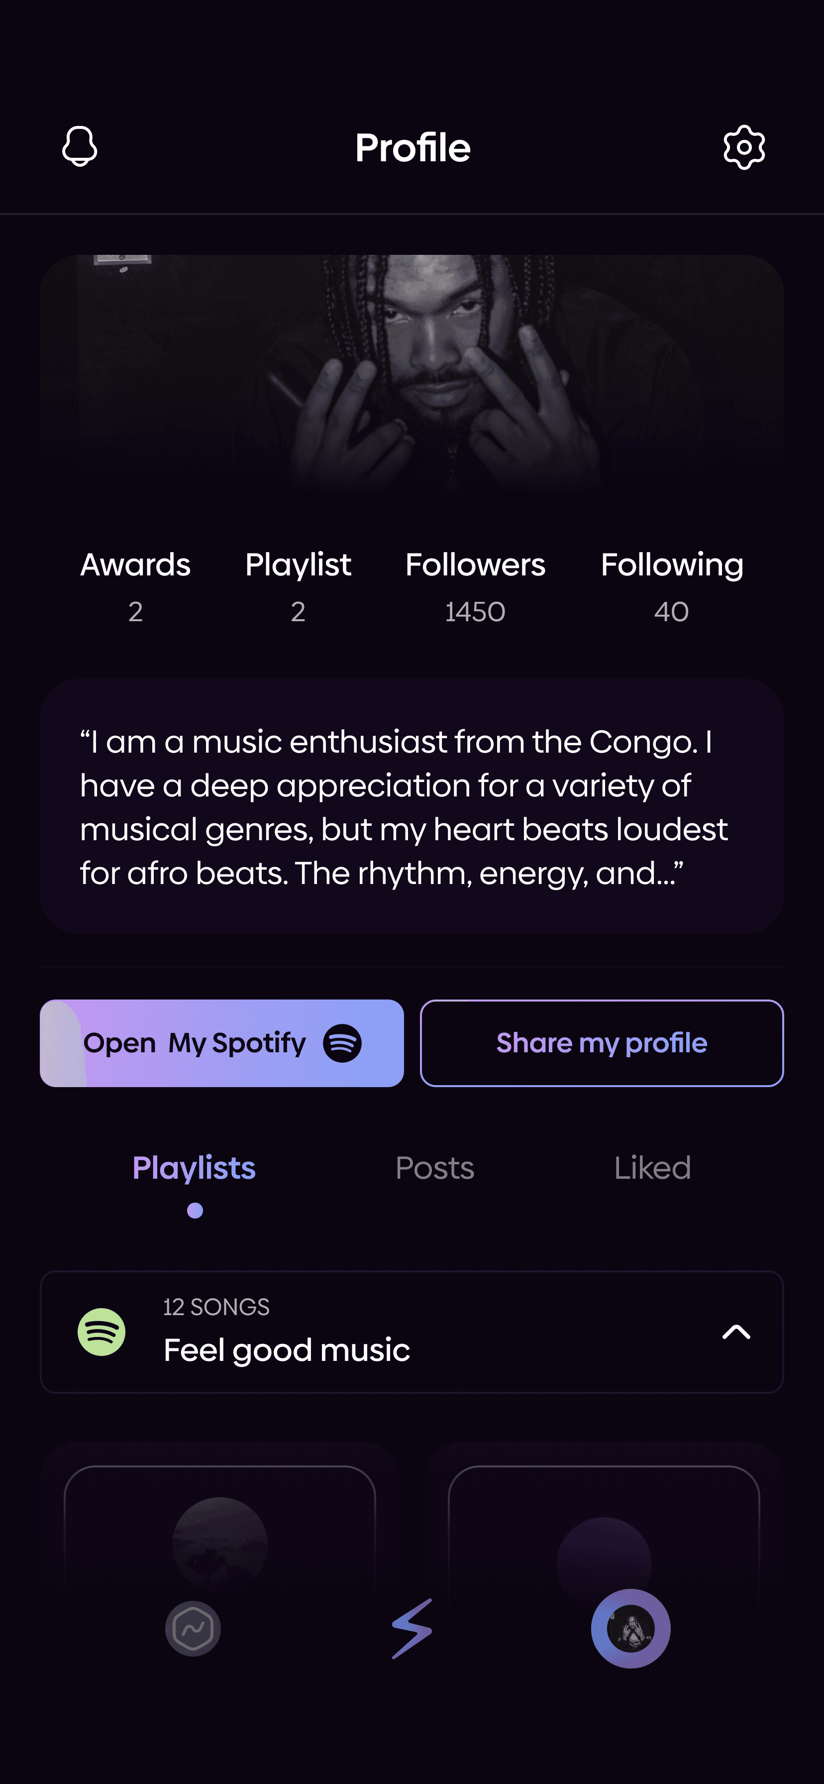This screenshot has width=824, height=1784.
Task: Select the profile avatar in bottom navigation
Action: click(630, 1628)
